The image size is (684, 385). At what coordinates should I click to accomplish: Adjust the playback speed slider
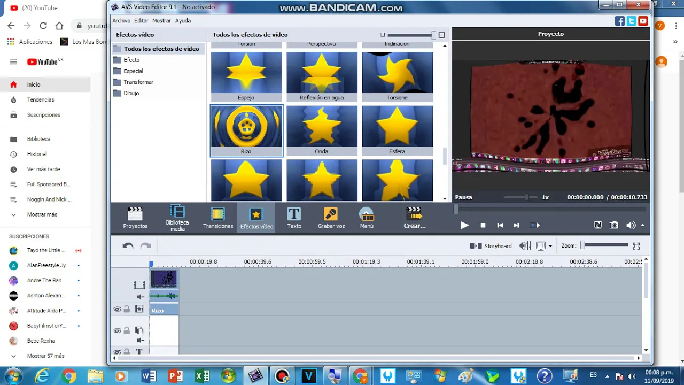coord(526,197)
